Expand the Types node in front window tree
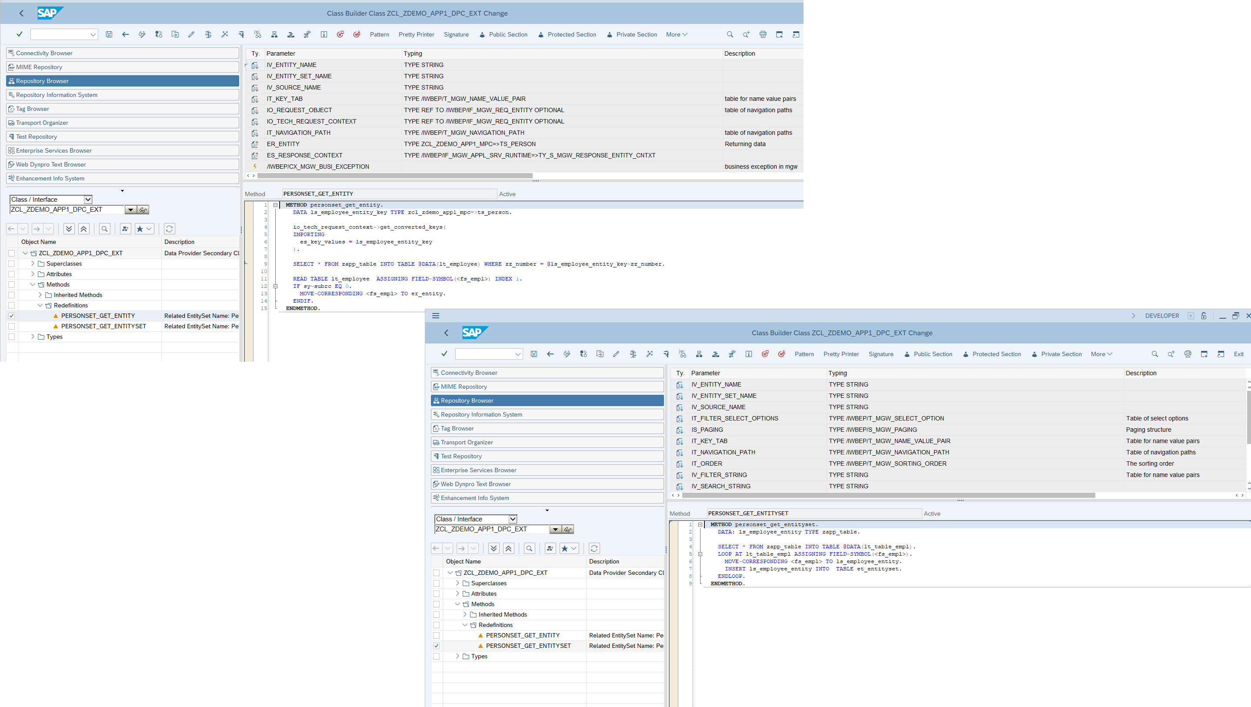This screenshot has width=1251, height=707. coord(457,656)
